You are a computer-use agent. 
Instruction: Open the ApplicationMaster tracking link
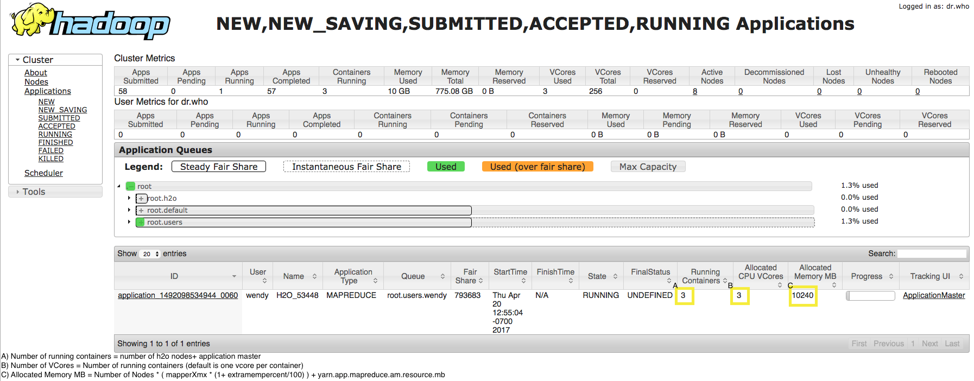click(933, 295)
